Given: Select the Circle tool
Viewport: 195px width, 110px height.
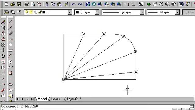Looking at the screenshot, I should click(x=10, y=62).
